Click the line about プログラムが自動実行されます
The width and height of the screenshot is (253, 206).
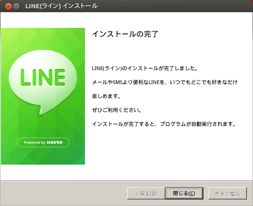tap(164, 124)
